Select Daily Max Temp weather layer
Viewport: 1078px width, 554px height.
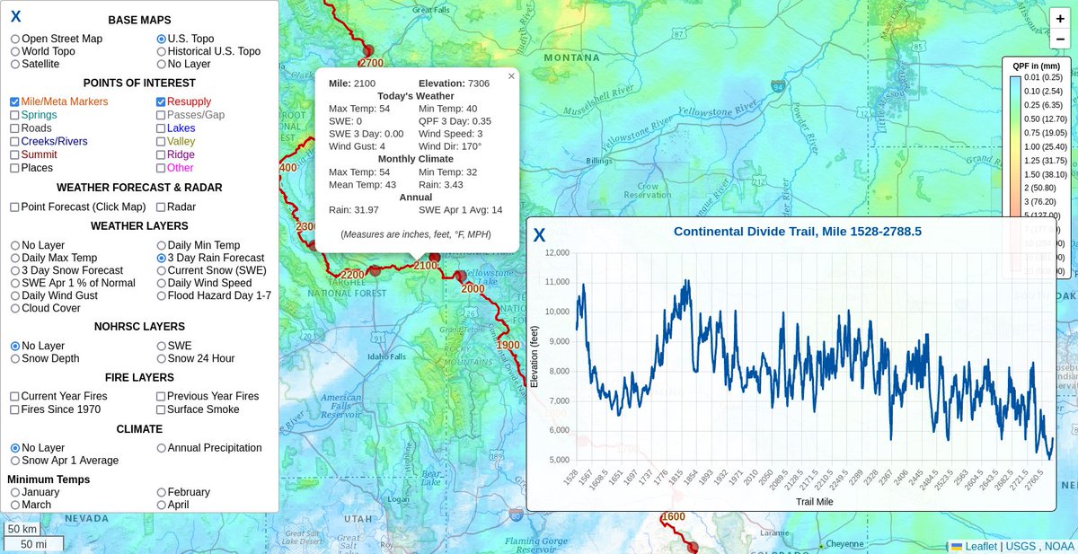point(15,258)
